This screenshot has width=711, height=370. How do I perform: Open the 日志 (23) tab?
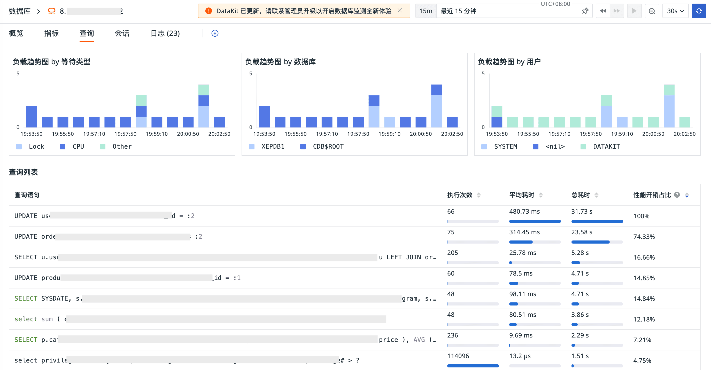click(x=165, y=33)
